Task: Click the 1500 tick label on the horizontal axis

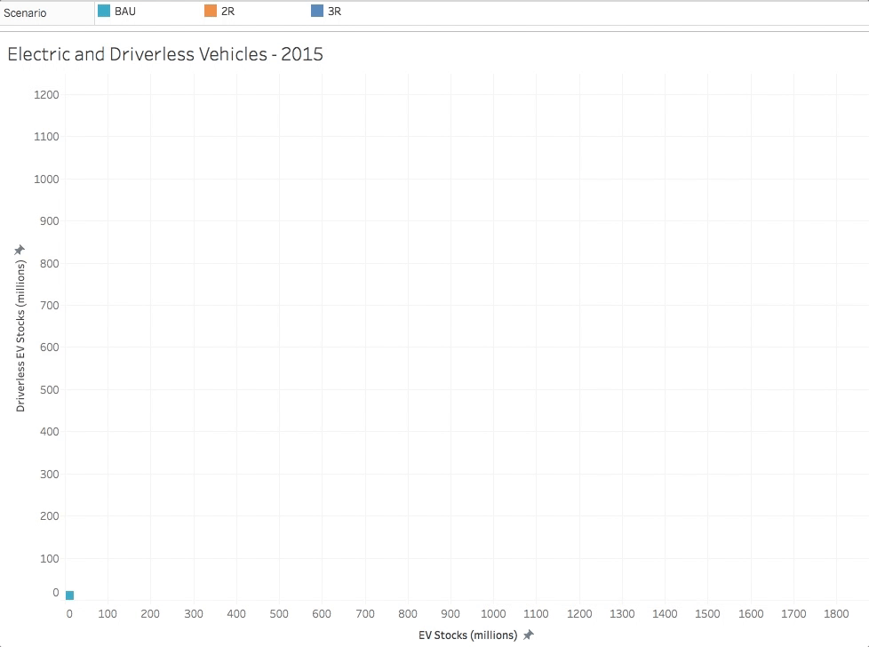Action: point(707,613)
